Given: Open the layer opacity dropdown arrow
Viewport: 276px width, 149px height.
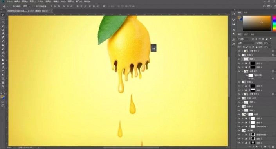Looking at the screenshot, I should click(x=270, y=43).
